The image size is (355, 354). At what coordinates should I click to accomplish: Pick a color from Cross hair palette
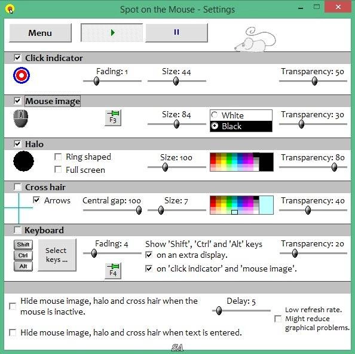pyautogui.click(x=234, y=205)
